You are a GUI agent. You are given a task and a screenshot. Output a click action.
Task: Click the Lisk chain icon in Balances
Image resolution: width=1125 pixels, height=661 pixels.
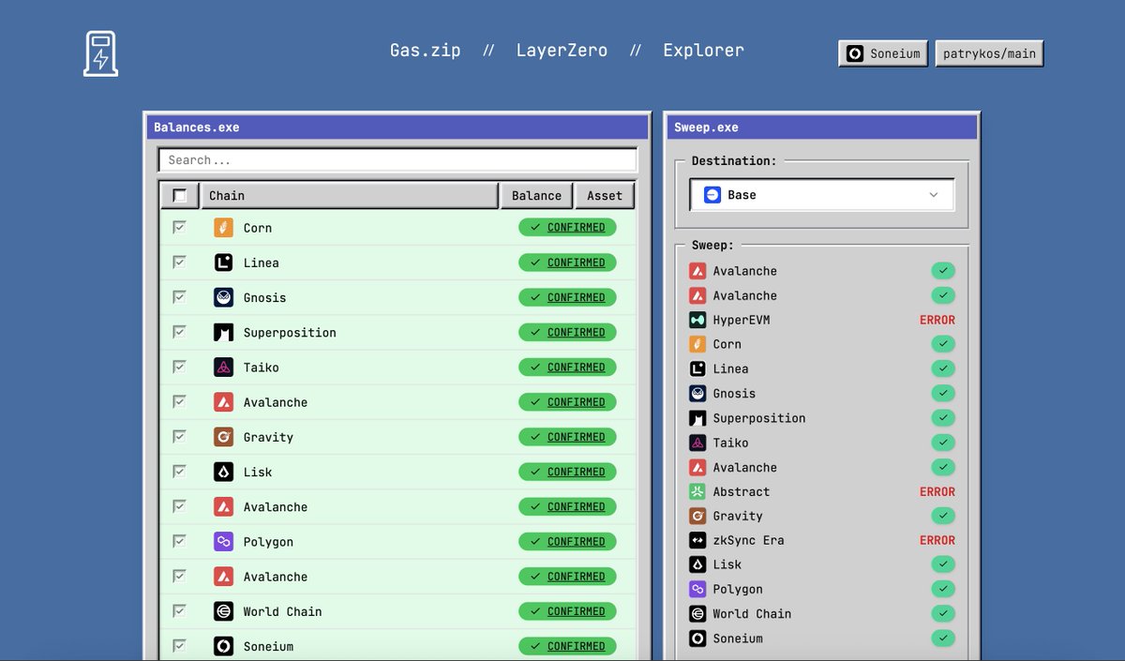coord(223,472)
